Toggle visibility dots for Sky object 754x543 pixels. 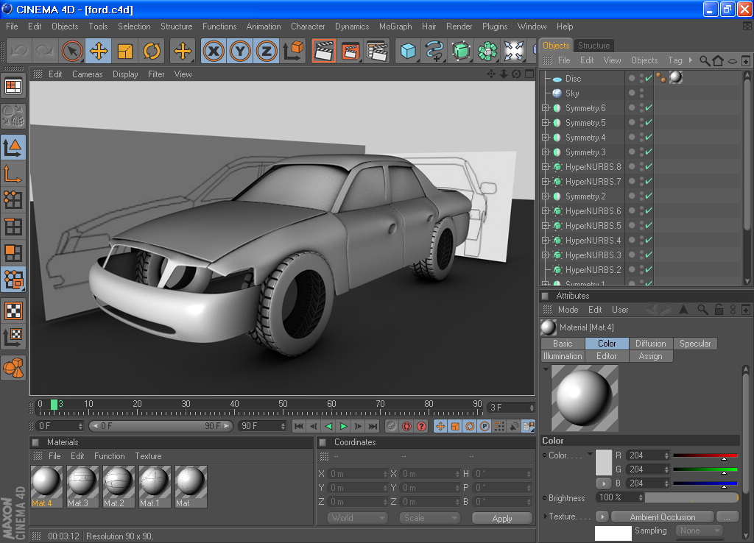click(x=641, y=93)
